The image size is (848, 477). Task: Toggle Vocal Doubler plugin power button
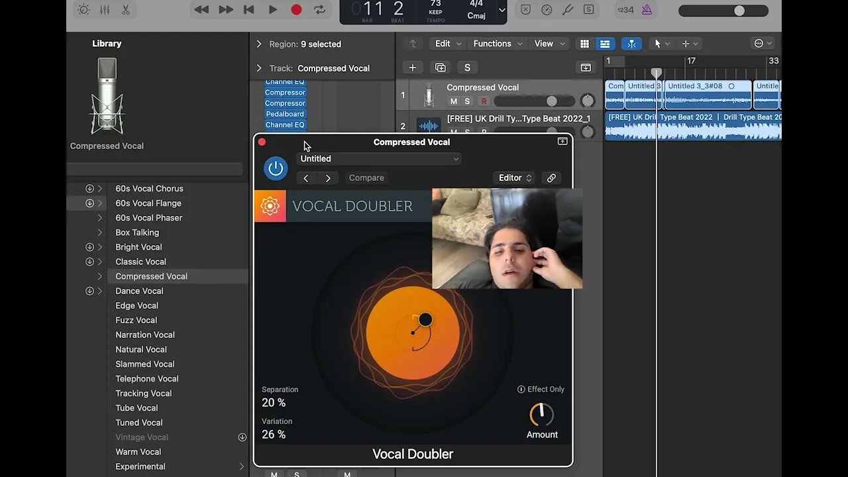276,168
